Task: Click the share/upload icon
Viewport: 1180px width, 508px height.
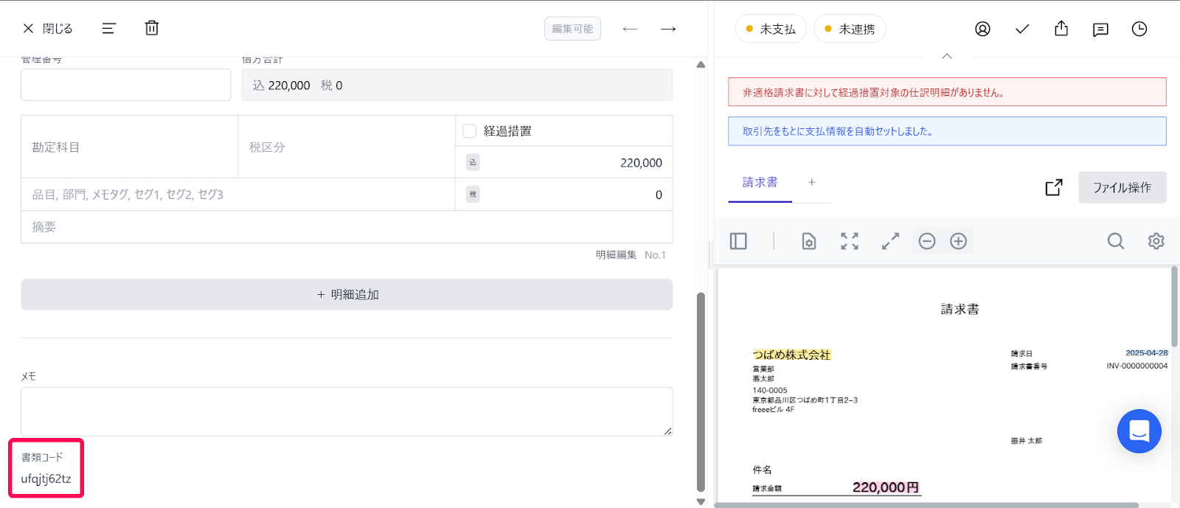Action: tap(1061, 29)
